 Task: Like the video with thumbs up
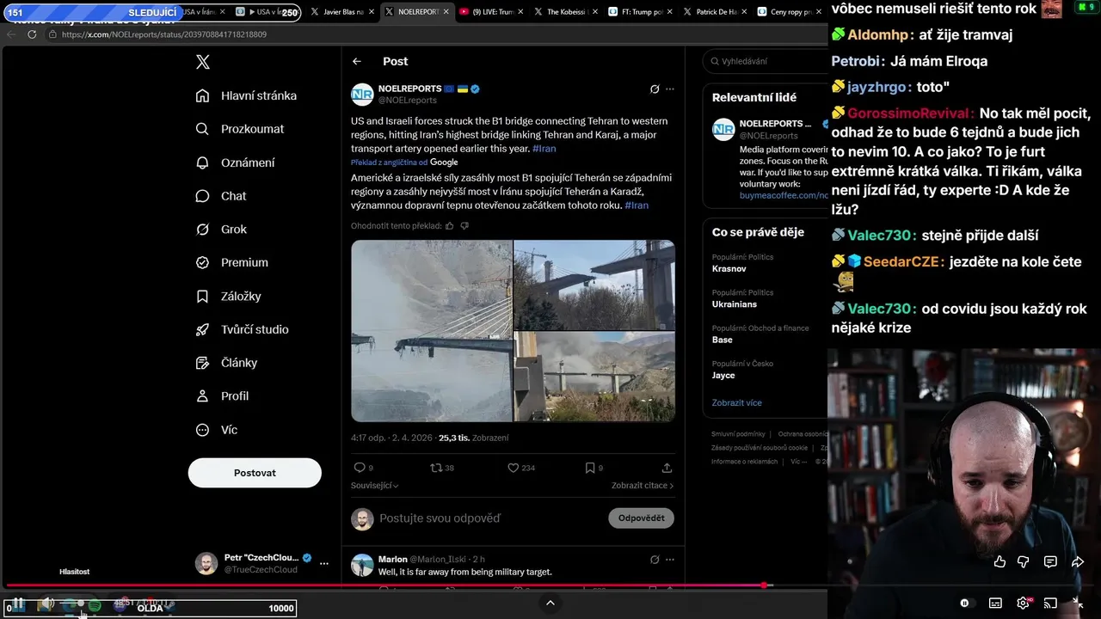tap(1000, 561)
